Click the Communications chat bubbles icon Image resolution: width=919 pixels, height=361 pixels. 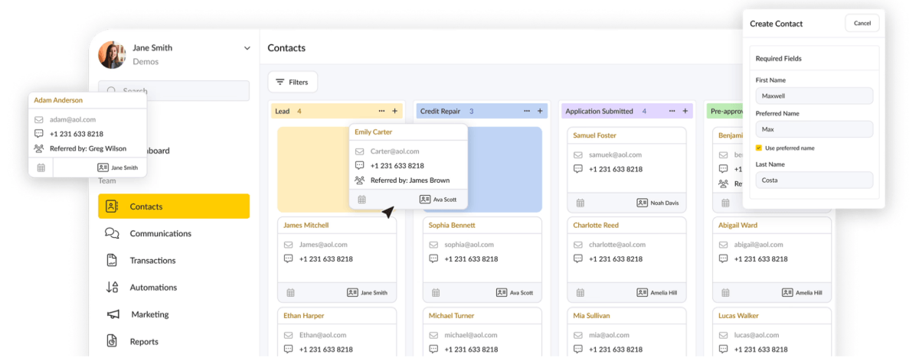tap(112, 233)
